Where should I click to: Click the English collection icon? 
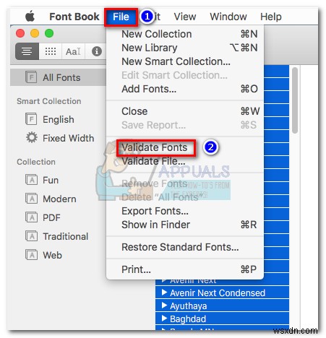[x=31, y=119]
